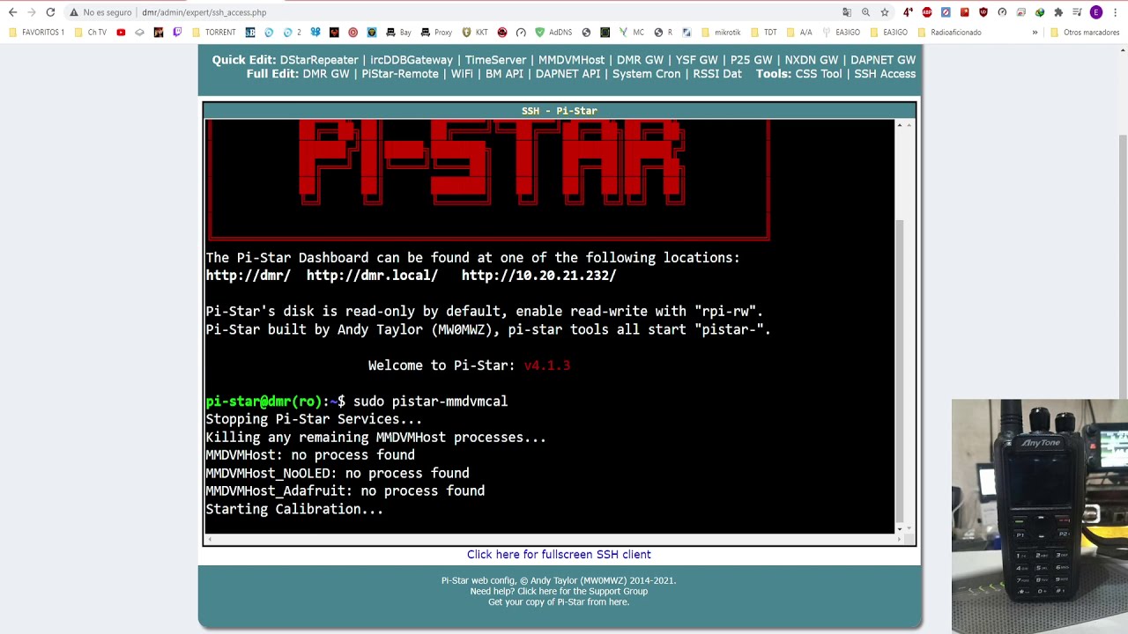This screenshot has width=1128, height=634.
Task: Click the translate page icon in address bar
Action: pyautogui.click(x=847, y=12)
